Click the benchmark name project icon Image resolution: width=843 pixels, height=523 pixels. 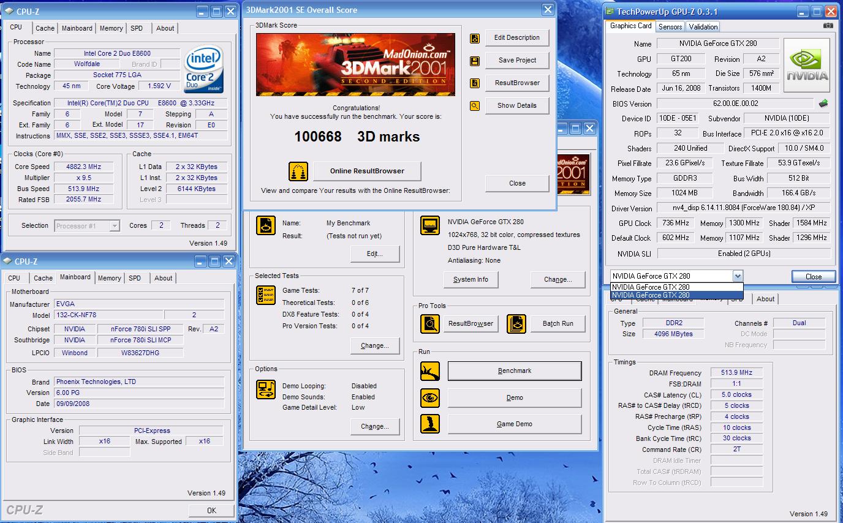(x=267, y=225)
